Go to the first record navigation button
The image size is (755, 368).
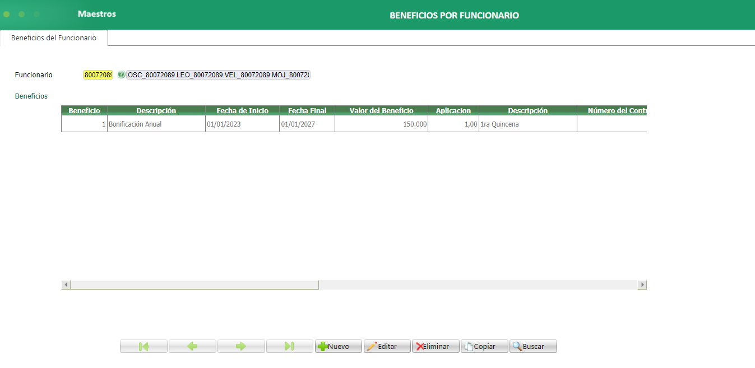(143, 346)
